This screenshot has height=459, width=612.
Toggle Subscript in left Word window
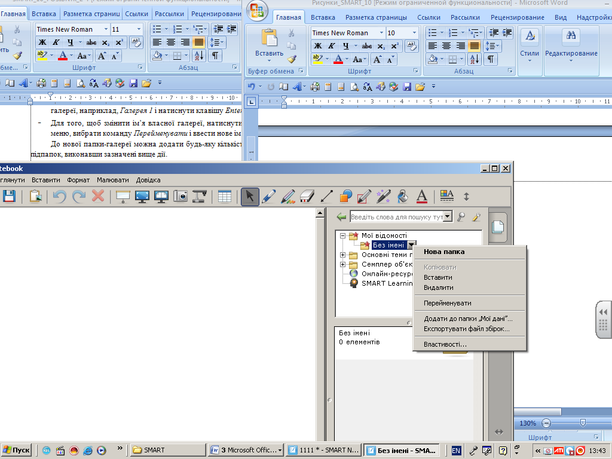(x=106, y=42)
